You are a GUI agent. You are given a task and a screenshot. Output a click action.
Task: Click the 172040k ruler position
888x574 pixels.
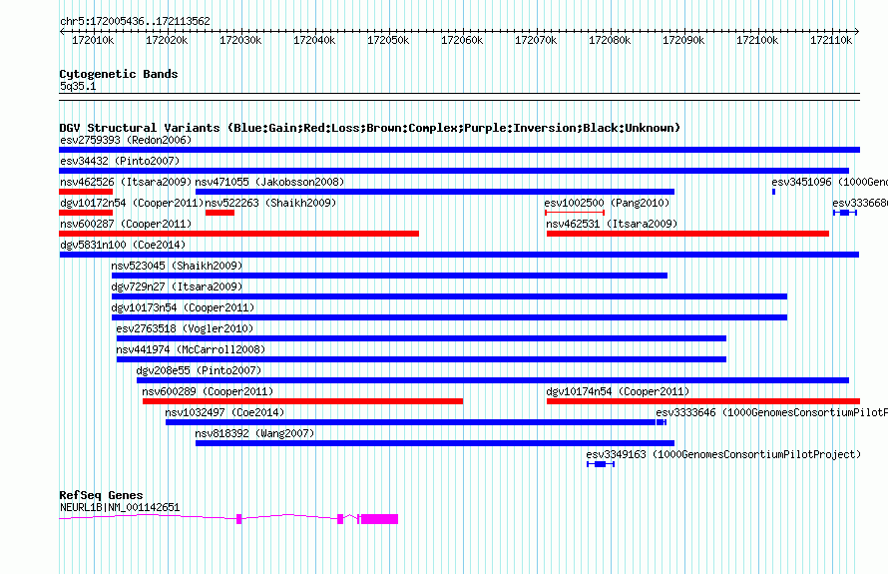(x=314, y=40)
